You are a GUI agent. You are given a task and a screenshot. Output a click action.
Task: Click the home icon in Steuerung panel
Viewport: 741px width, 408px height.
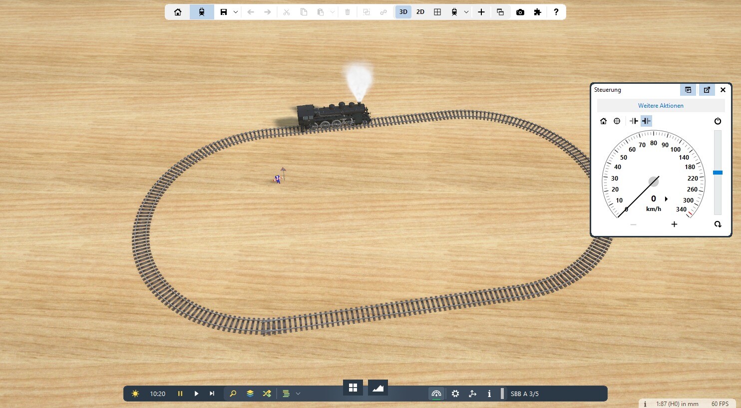pos(603,121)
